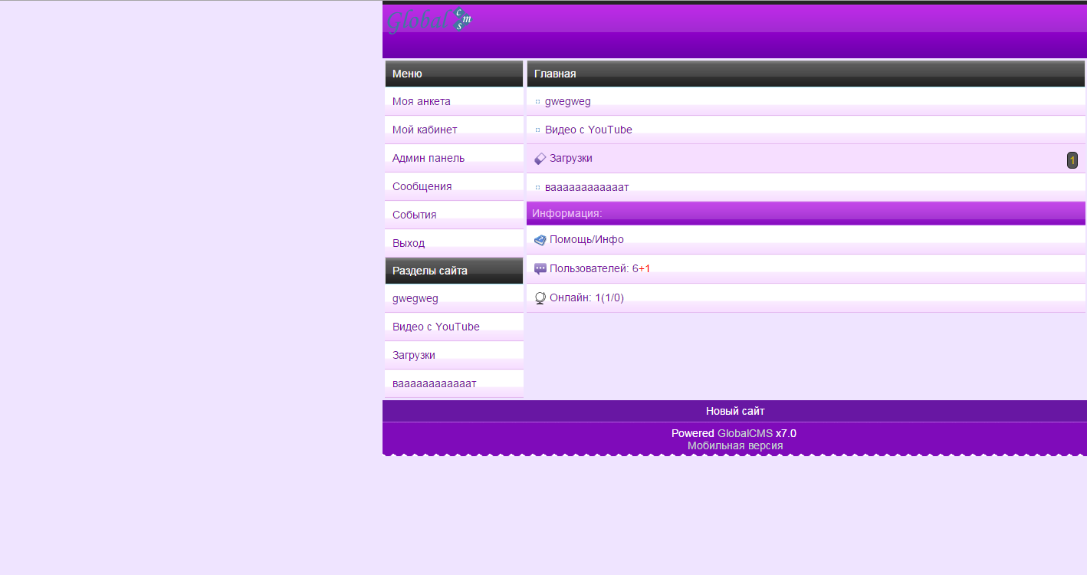Click the counter badge 1 in Загрузки row
The height and width of the screenshot is (575, 1087).
click(x=1072, y=160)
